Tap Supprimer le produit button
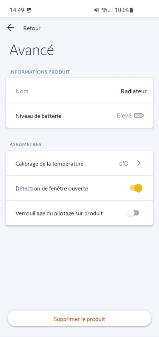This screenshot has width=159, height=337. click(x=79, y=319)
